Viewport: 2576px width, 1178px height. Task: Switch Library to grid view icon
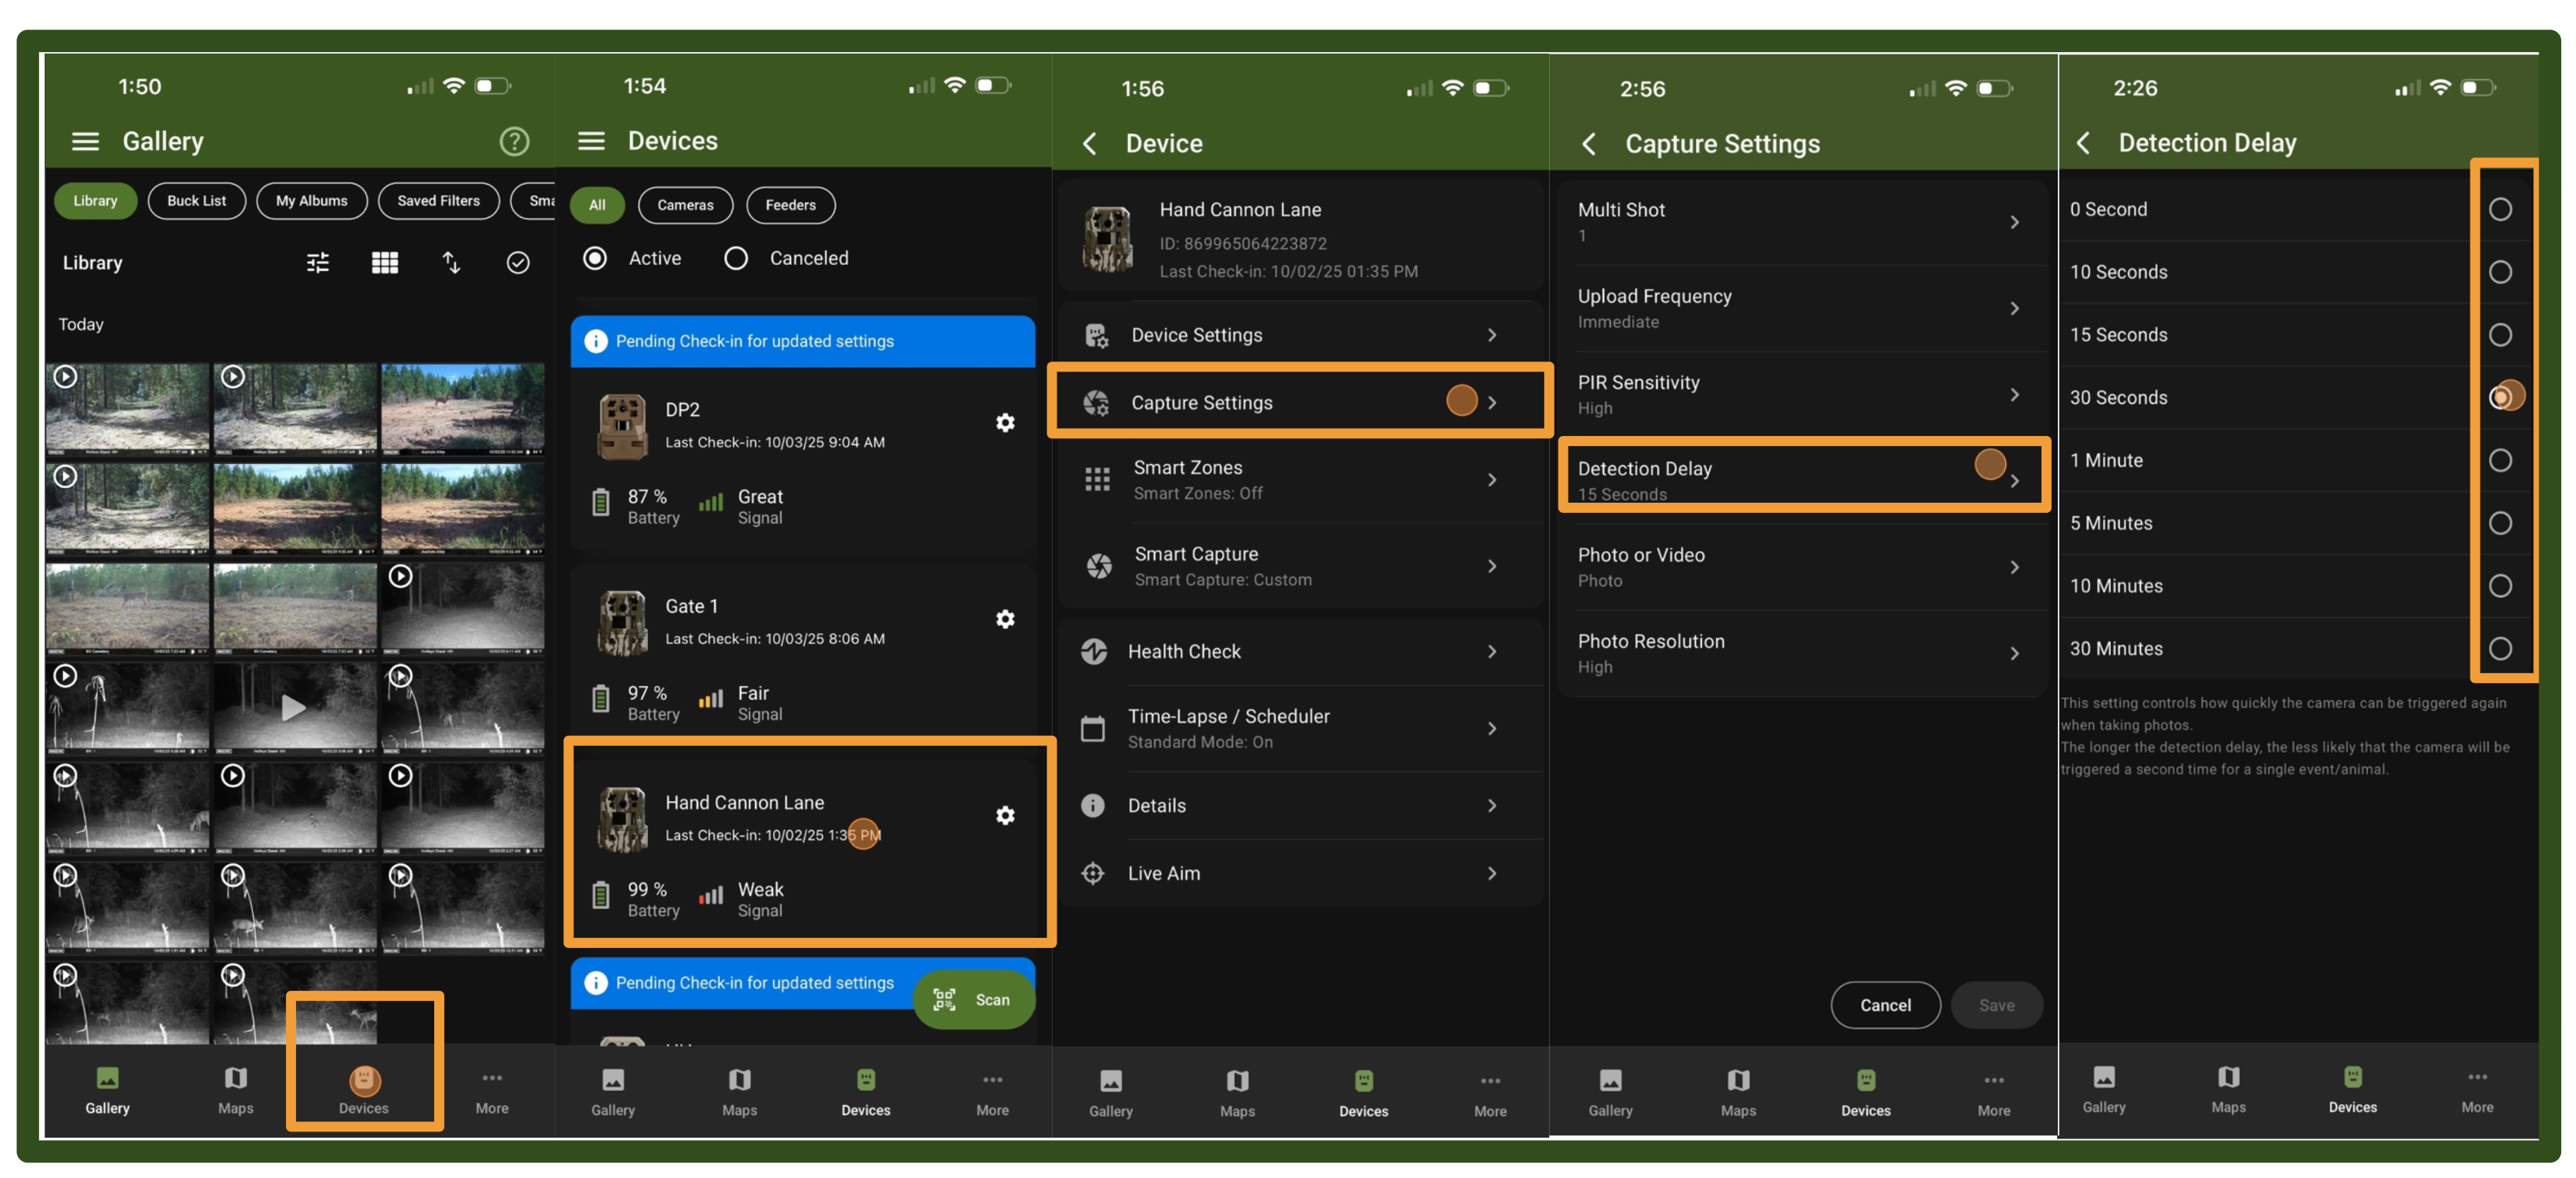(385, 263)
